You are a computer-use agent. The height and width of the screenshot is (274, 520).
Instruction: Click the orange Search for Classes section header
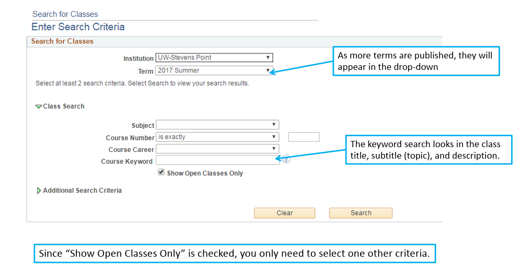pos(62,41)
